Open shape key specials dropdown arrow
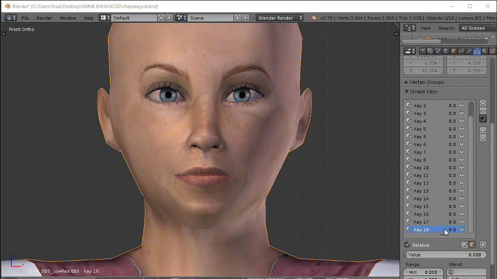Viewport: 497px width, 279px height. [x=483, y=119]
